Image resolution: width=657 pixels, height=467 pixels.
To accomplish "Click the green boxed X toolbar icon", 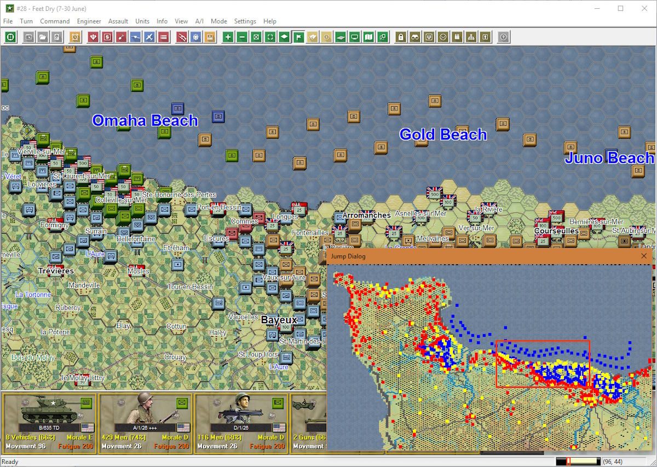I will coord(256,37).
